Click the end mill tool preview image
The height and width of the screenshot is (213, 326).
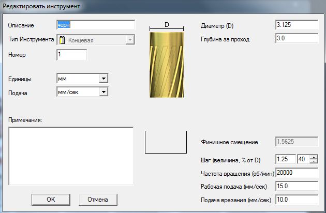click(167, 65)
